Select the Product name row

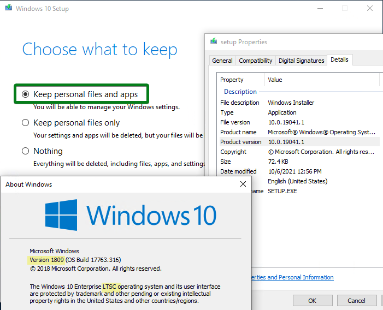tap(299, 132)
